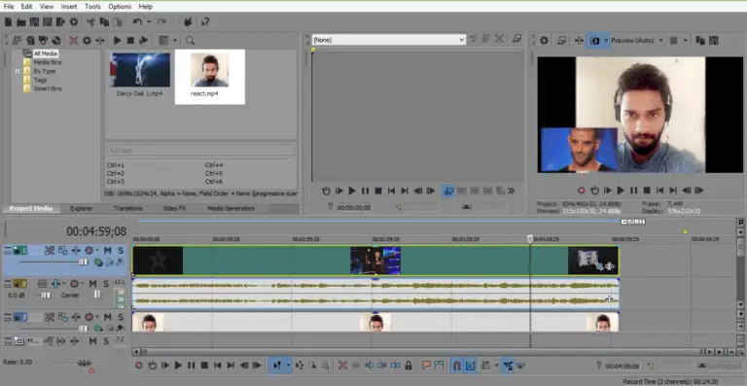Toggle Enable Snapping magnet button
This screenshot has height=386, width=747.
(x=457, y=366)
